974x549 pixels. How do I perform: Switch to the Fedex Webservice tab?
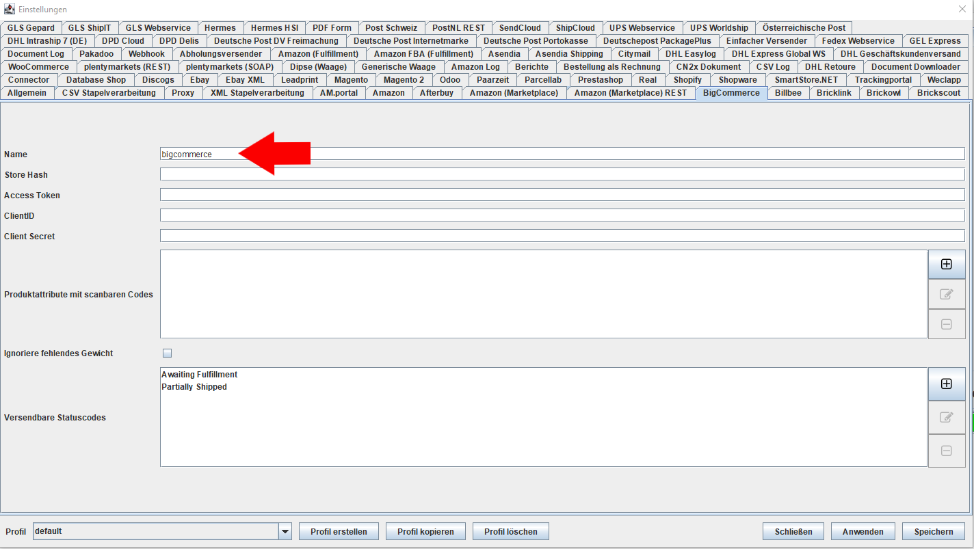858,41
